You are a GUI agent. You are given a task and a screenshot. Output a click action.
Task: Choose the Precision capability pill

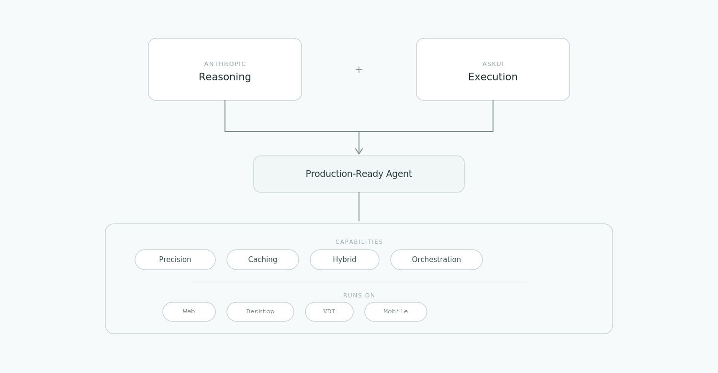click(175, 260)
